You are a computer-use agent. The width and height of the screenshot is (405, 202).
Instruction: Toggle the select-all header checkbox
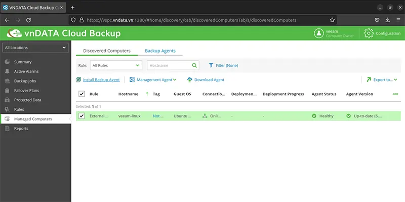point(82,94)
